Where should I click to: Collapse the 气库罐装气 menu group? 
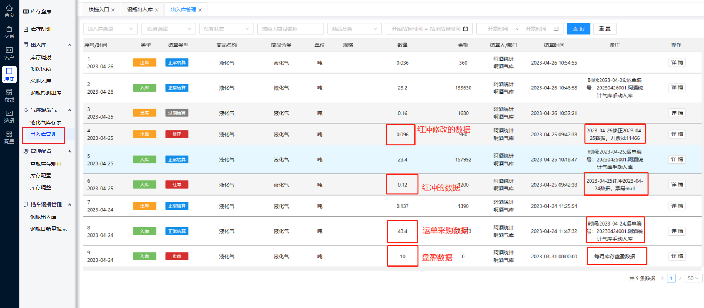(x=70, y=110)
